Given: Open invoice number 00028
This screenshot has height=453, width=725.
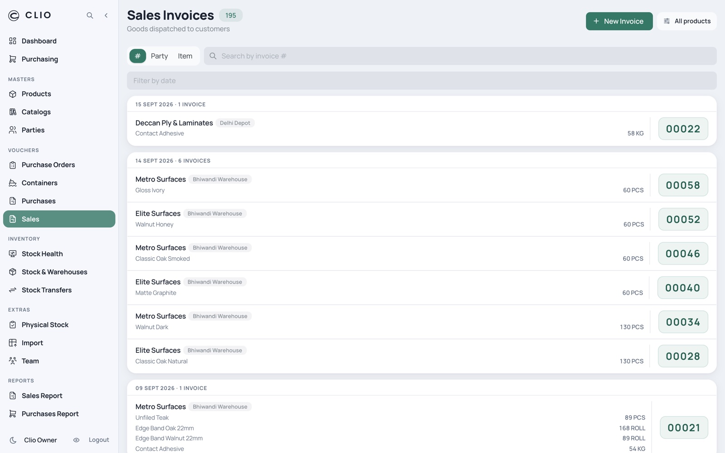Looking at the screenshot, I should click(682, 356).
